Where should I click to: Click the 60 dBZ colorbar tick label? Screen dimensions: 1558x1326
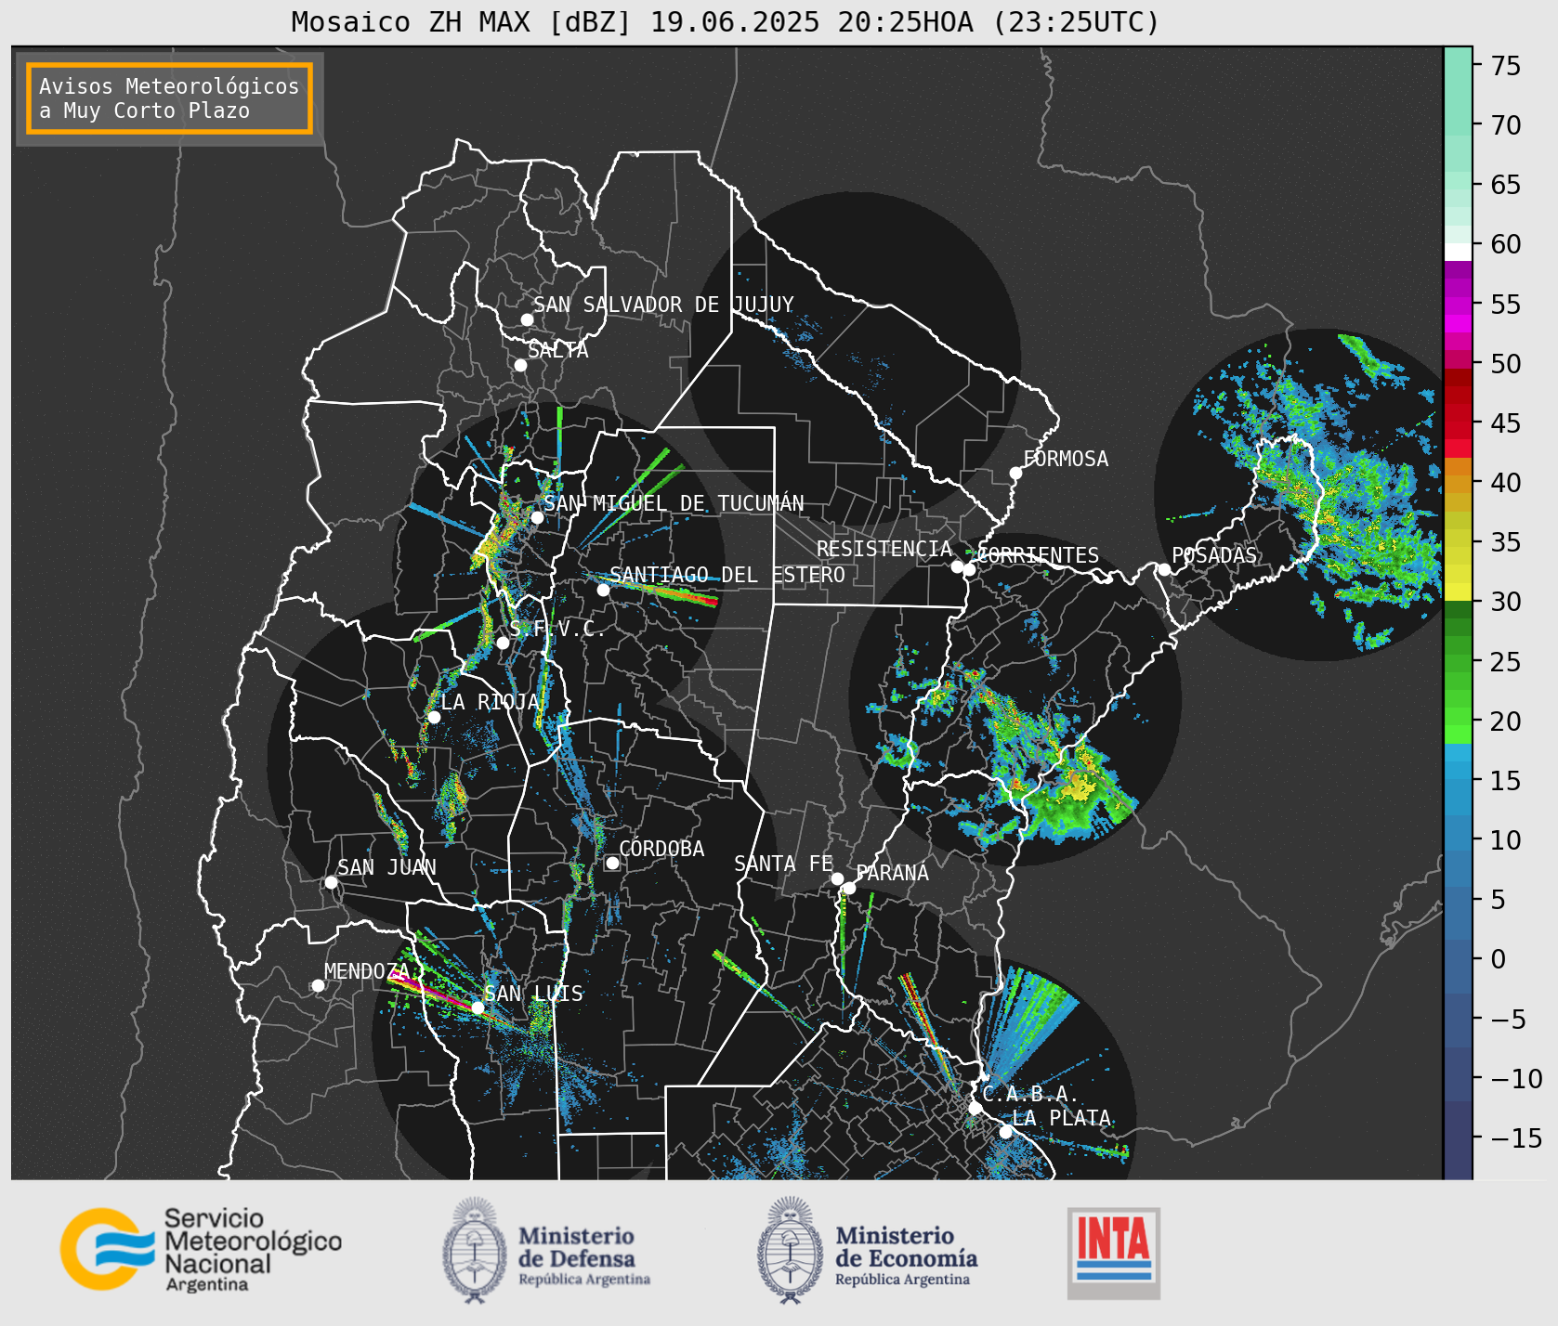1506,244
